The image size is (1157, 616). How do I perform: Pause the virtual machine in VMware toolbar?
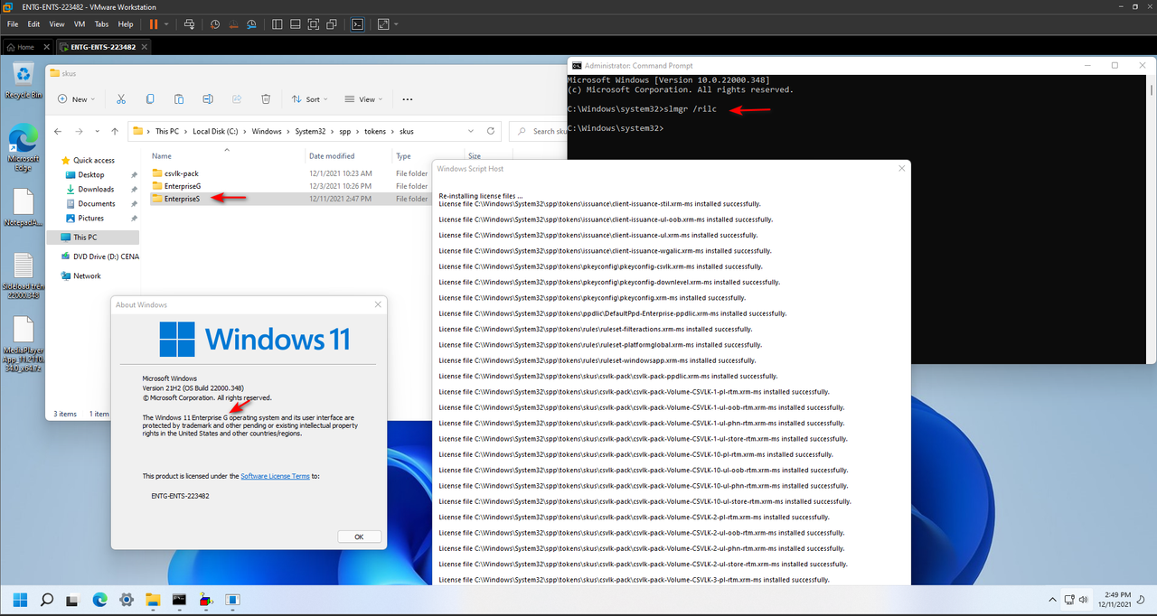pyautogui.click(x=153, y=23)
